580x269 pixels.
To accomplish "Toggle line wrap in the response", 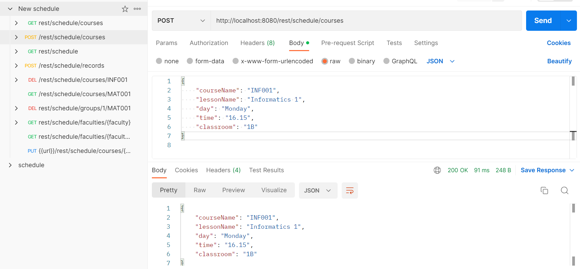I will click(349, 190).
